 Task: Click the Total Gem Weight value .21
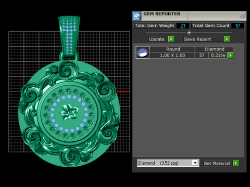(x=183, y=26)
